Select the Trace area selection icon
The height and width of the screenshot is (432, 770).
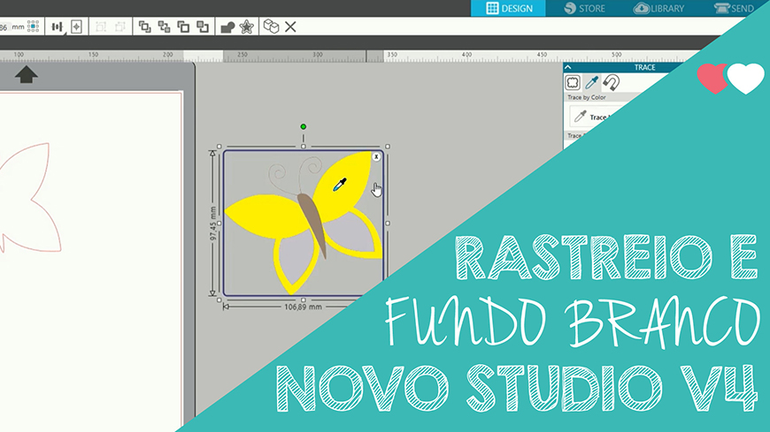(574, 83)
